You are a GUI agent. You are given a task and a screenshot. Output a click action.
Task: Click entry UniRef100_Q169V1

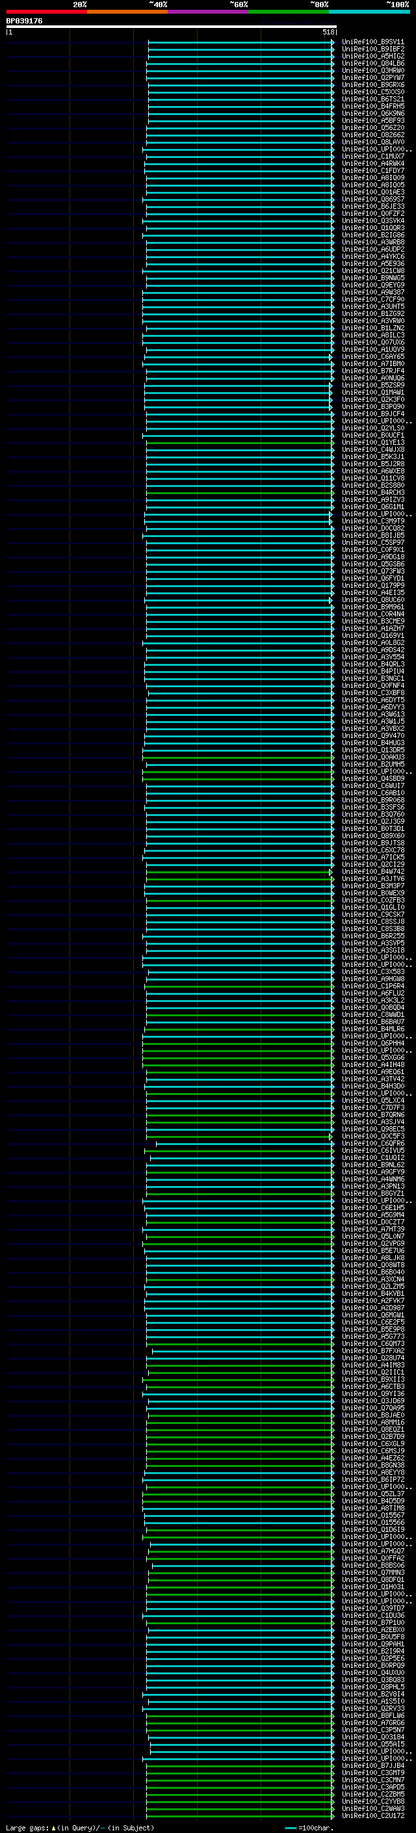(372, 636)
